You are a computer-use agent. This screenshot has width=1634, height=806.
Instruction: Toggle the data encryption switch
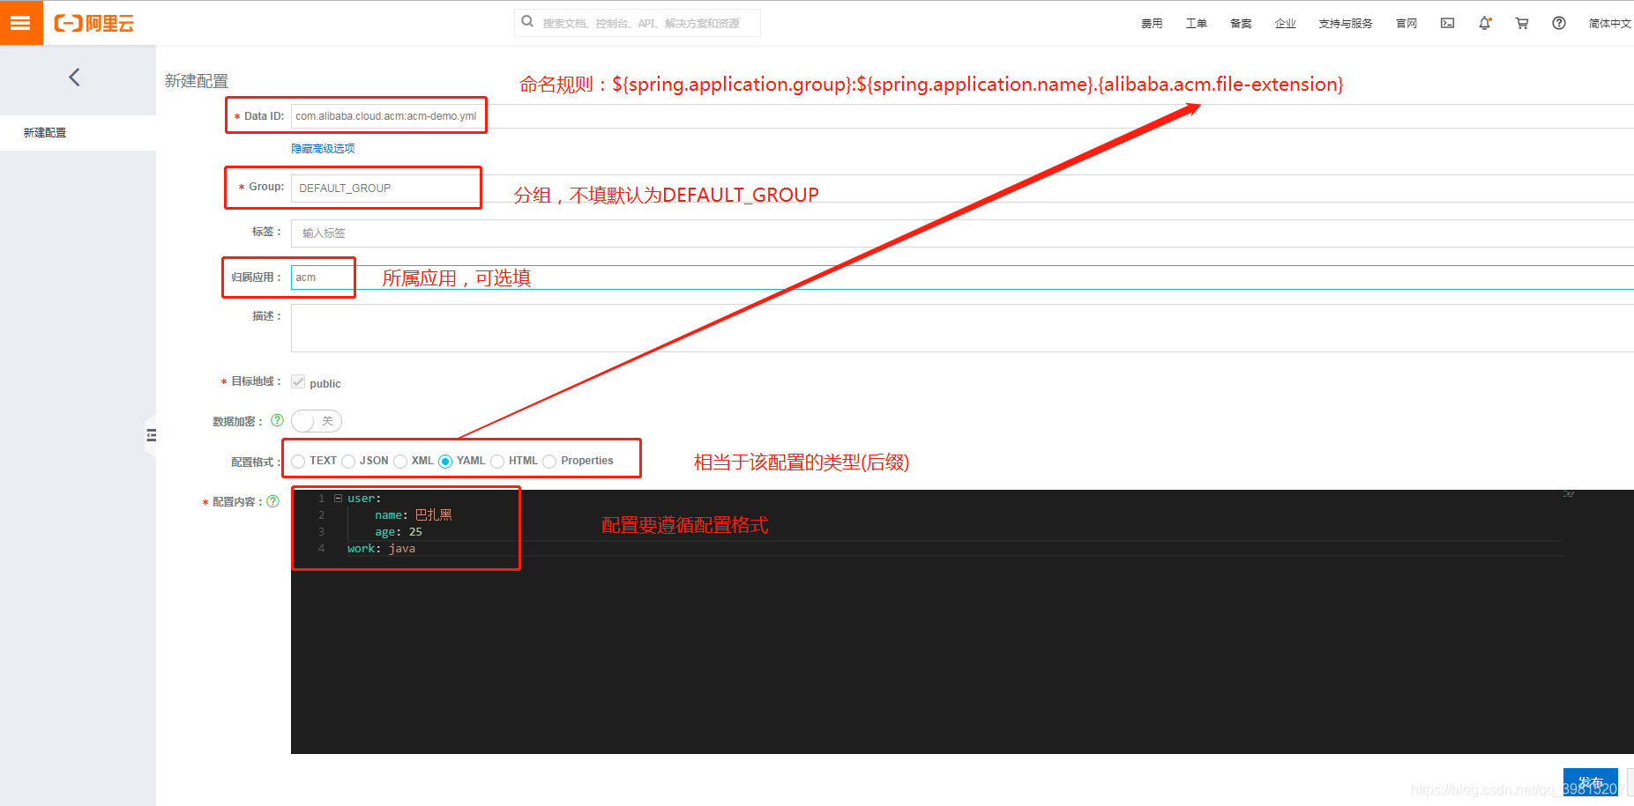click(317, 421)
